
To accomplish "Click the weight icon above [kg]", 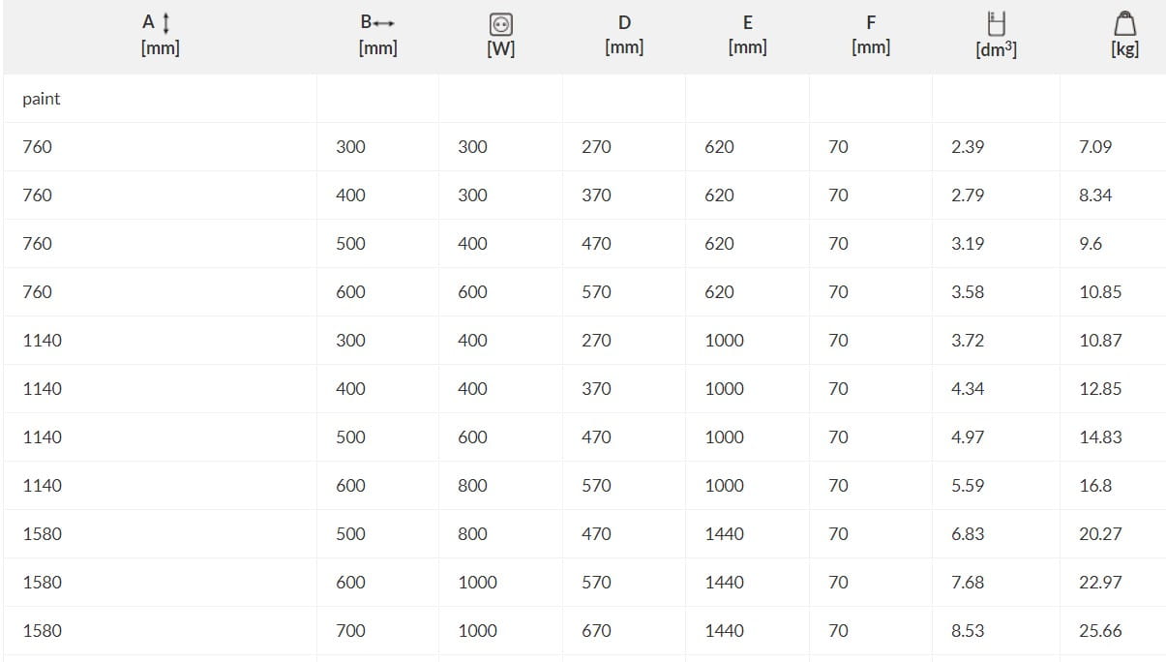I will pyautogui.click(x=1124, y=23).
